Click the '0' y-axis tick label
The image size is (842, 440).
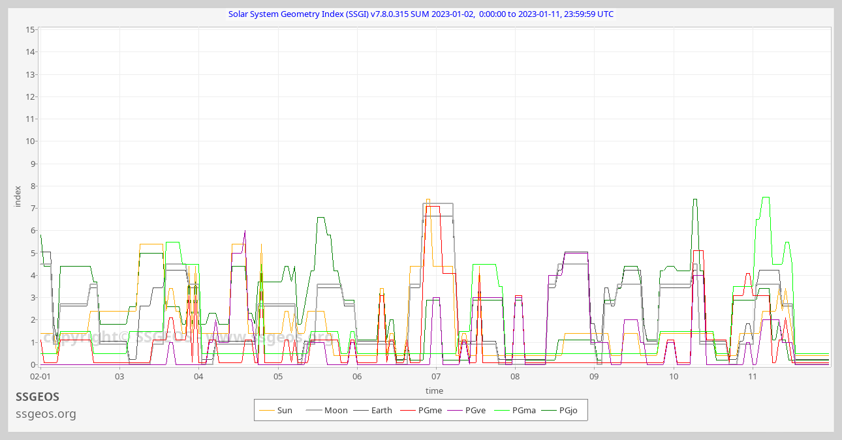33,364
